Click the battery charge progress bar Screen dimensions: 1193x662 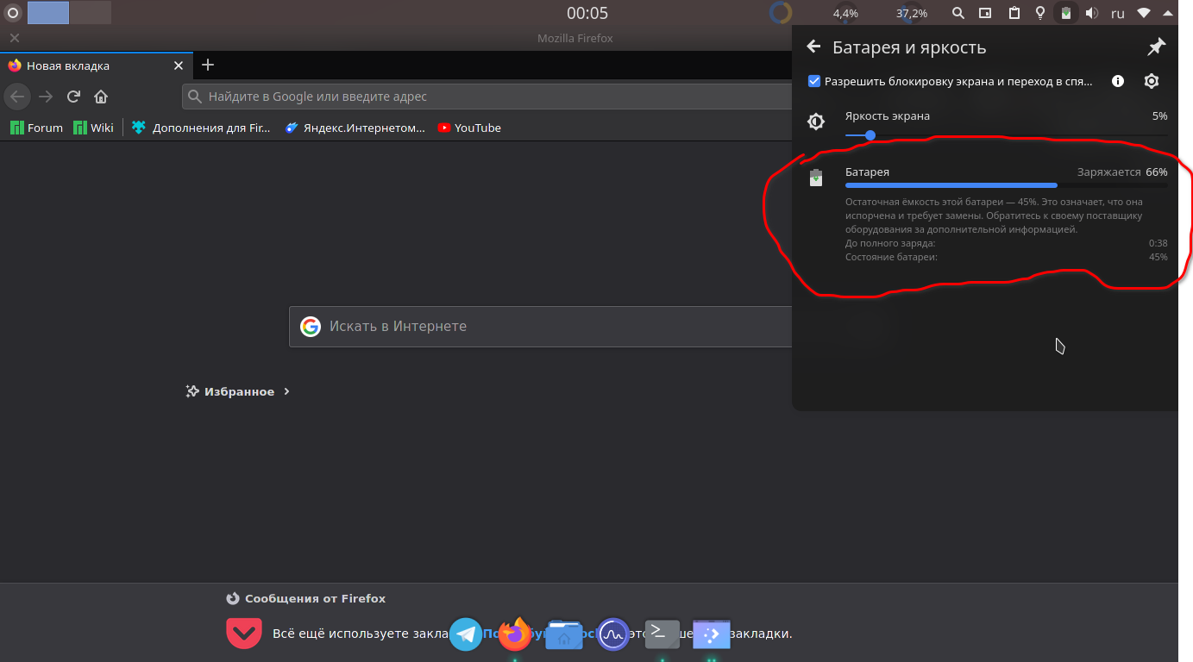[x=1006, y=185]
